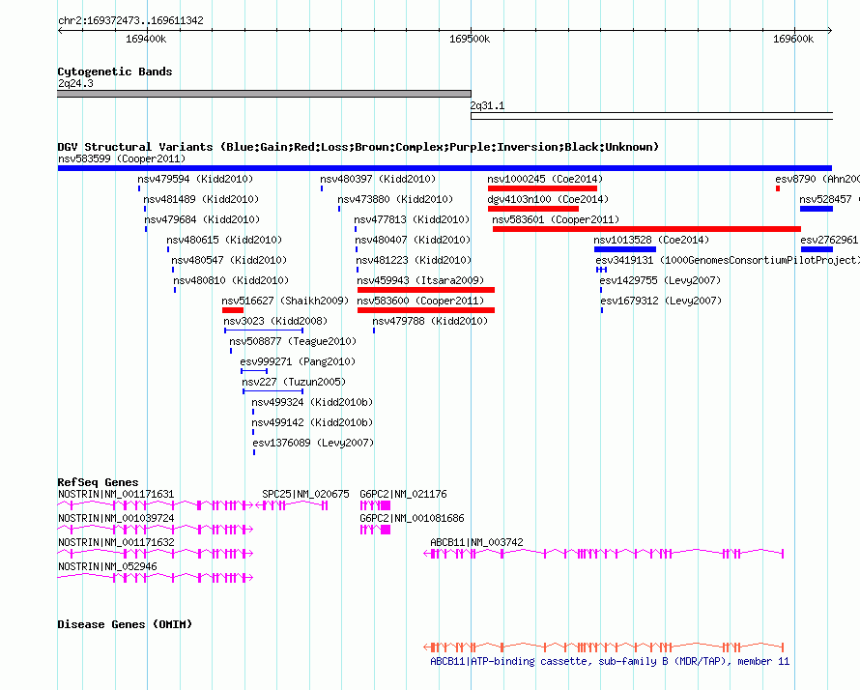The image size is (860, 690).
Task: Click the blue nsv3023 span line
Action: tap(264, 331)
